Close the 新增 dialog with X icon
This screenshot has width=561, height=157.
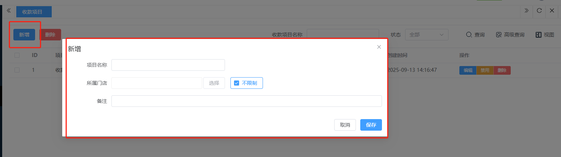[379, 47]
